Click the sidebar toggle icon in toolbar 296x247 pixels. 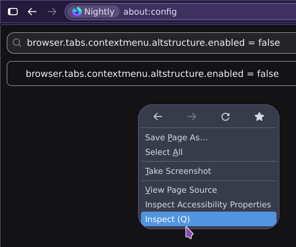point(13,12)
